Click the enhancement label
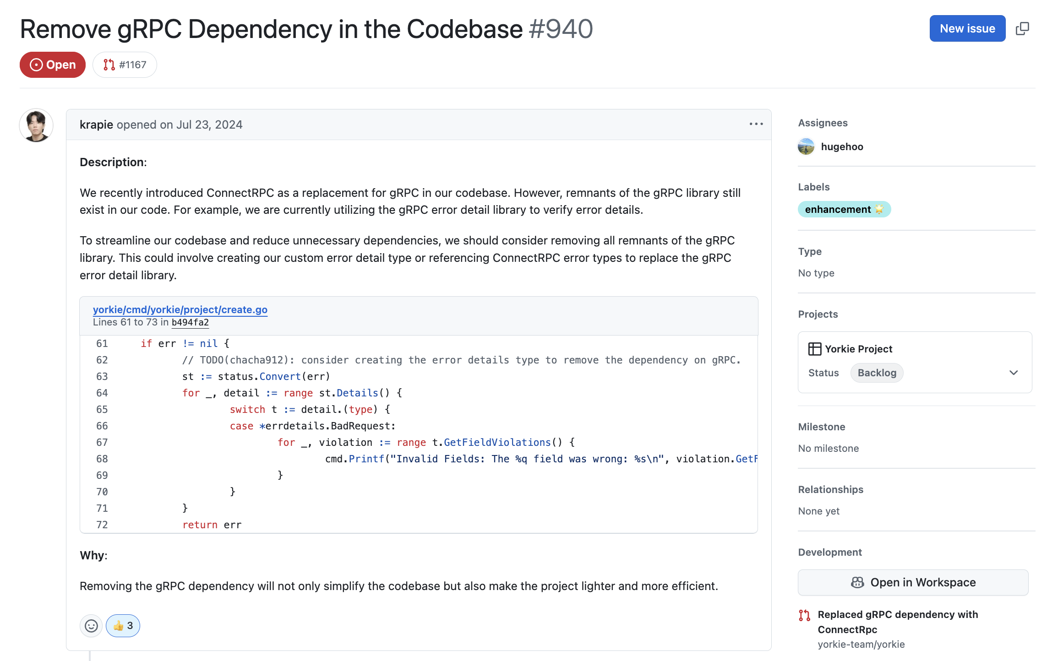Viewport: 1058px width, 661px height. (x=844, y=209)
